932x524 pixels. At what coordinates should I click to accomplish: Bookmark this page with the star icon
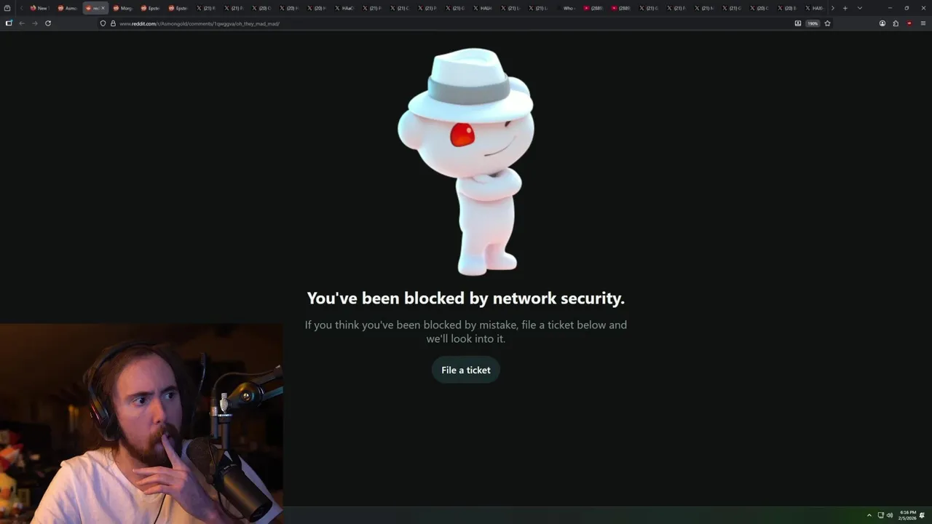(x=827, y=23)
